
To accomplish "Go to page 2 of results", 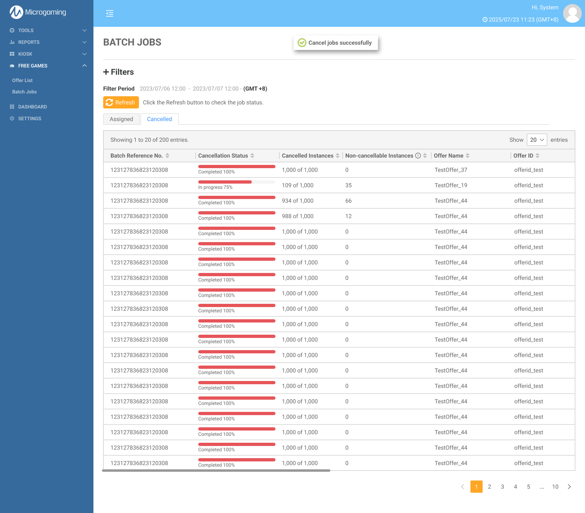I will pyautogui.click(x=490, y=487).
